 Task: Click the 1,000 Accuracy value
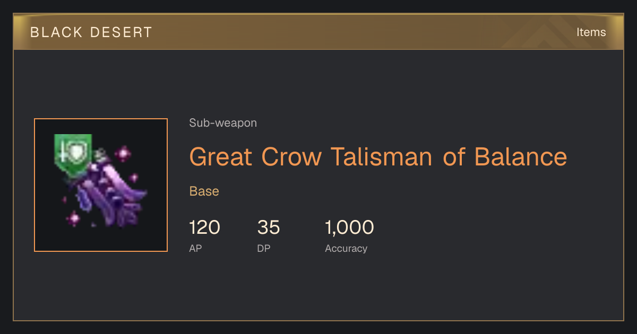(349, 227)
